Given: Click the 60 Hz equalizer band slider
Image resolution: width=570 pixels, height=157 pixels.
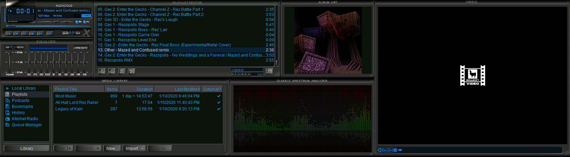Looking at the screenshot, I should click(x=29, y=62).
